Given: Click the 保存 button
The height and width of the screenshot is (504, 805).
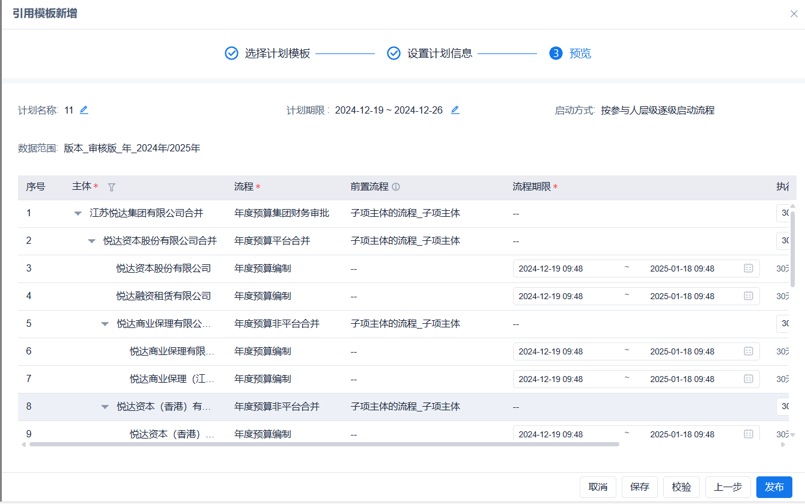Looking at the screenshot, I should click(640, 487).
